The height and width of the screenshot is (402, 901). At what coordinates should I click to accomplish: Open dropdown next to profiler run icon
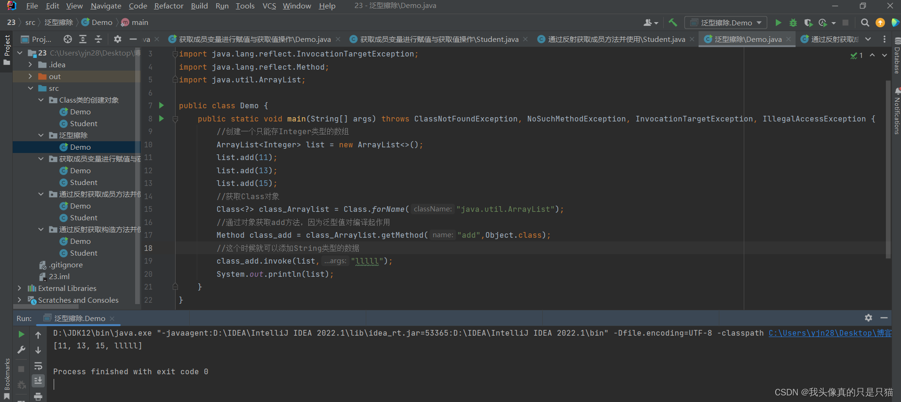(x=834, y=23)
